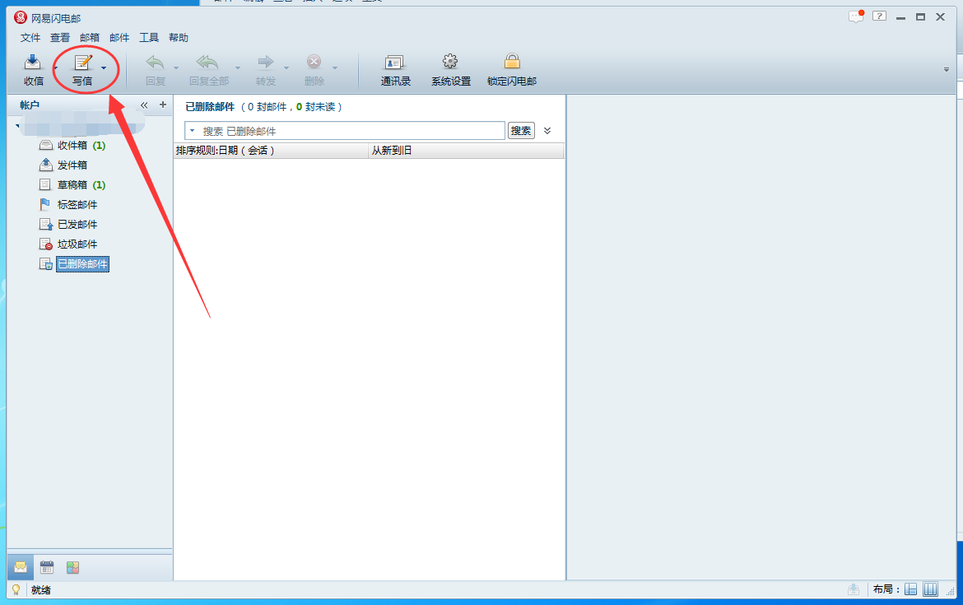Open 转发 dropdown arrow
Image resolution: width=963 pixels, height=605 pixels.
(x=286, y=67)
